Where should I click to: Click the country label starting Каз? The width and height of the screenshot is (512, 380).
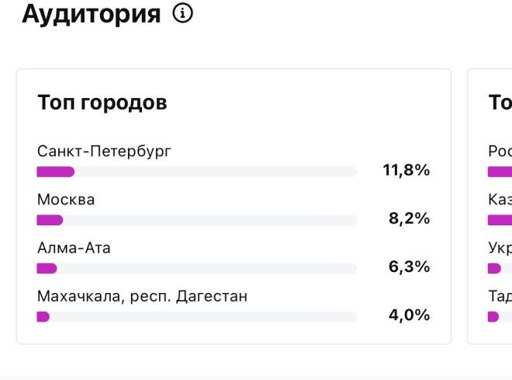click(500, 200)
